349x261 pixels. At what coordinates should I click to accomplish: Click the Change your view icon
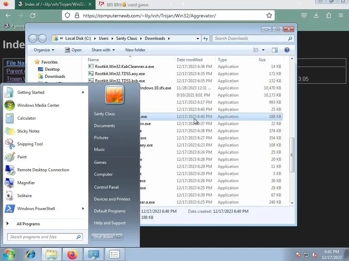[x=256, y=50]
